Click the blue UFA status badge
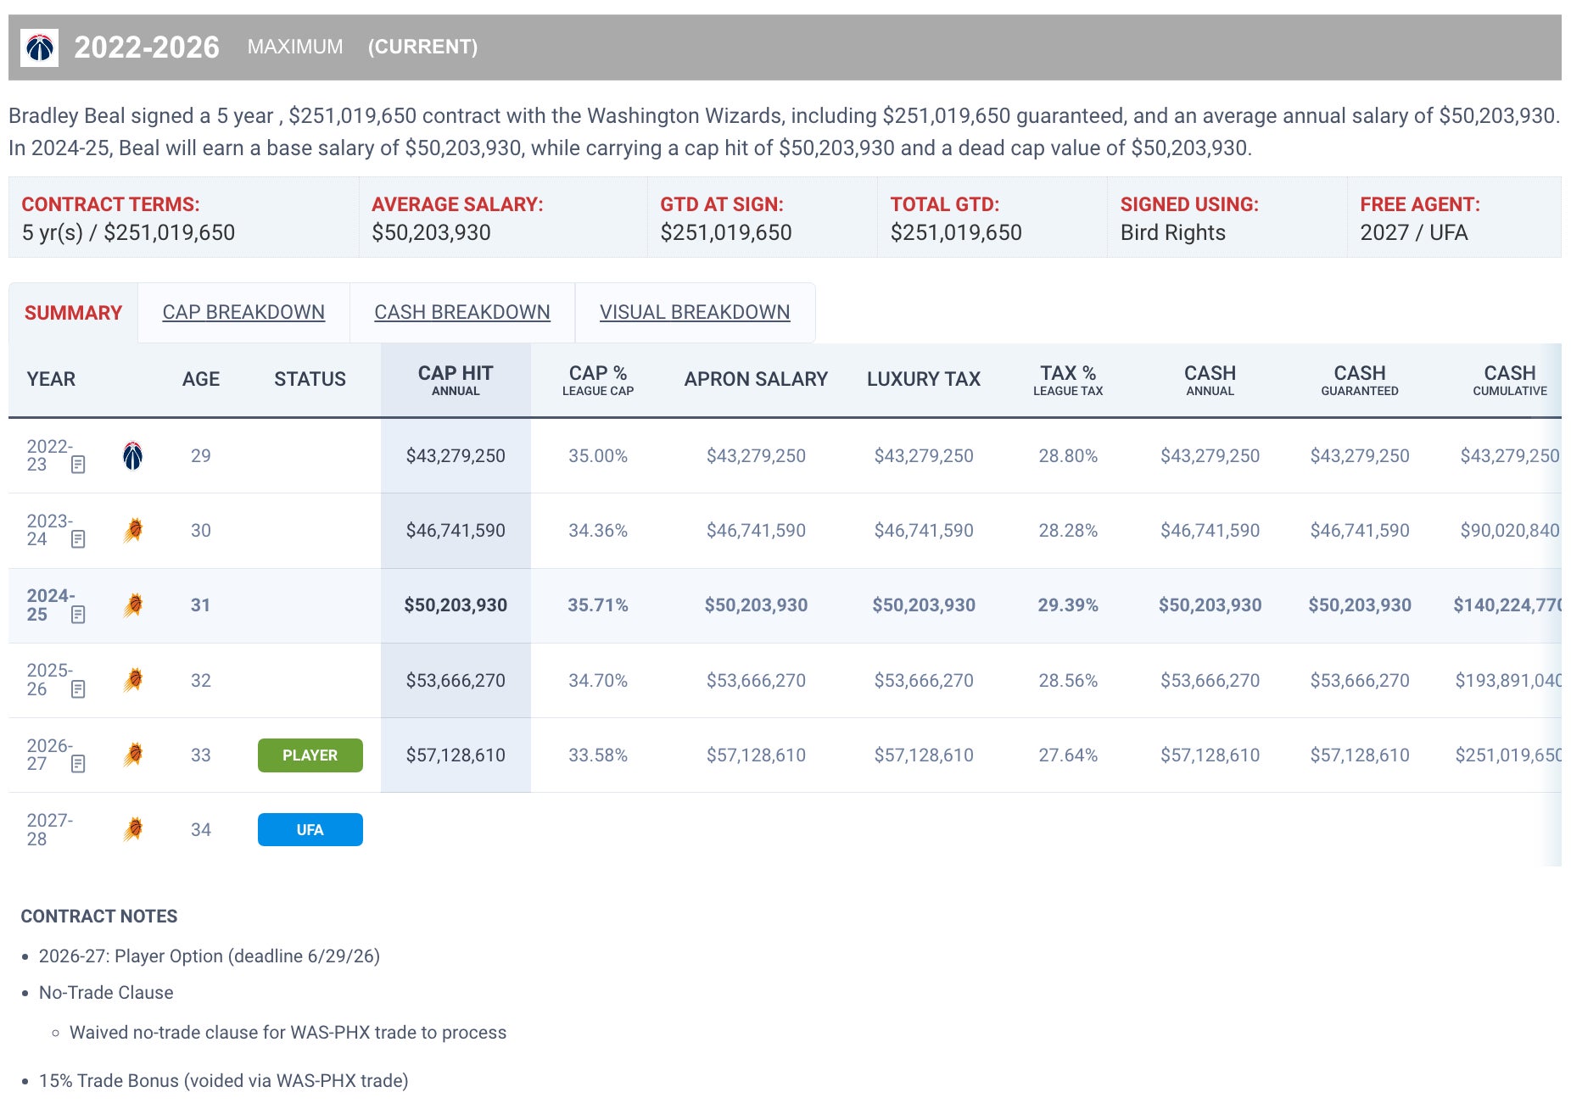Image resolution: width=1571 pixels, height=1109 pixels. pyautogui.click(x=310, y=830)
